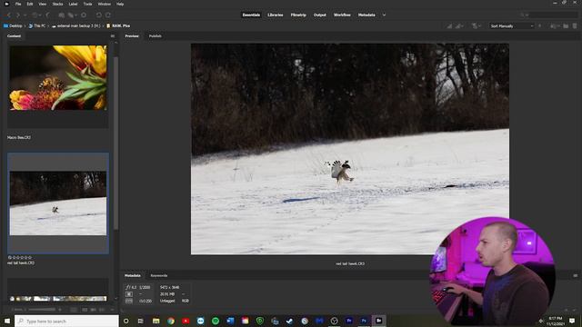Switch to grid view icon
This screenshot has width=582, height=327.
pos(74,310)
